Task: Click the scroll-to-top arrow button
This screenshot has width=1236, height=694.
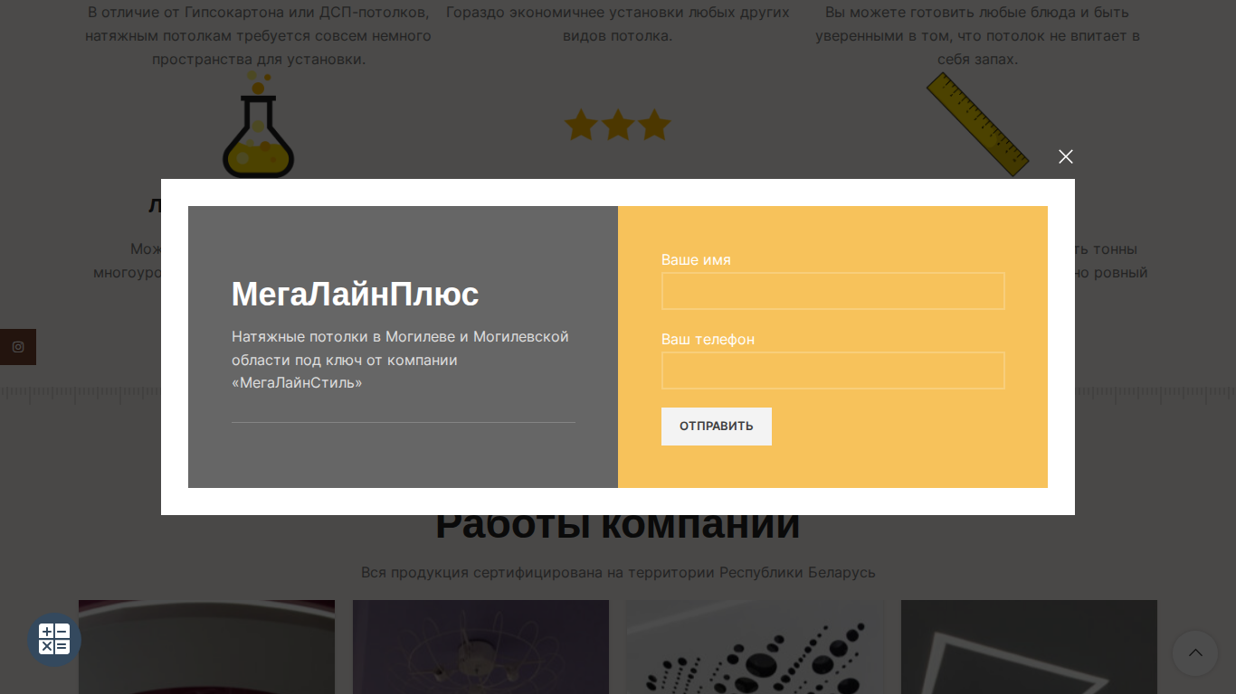Action: (1195, 653)
